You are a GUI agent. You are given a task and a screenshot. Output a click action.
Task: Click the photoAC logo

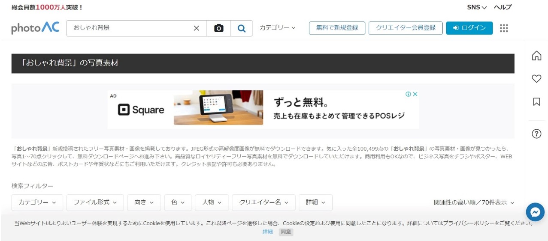tap(35, 28)
